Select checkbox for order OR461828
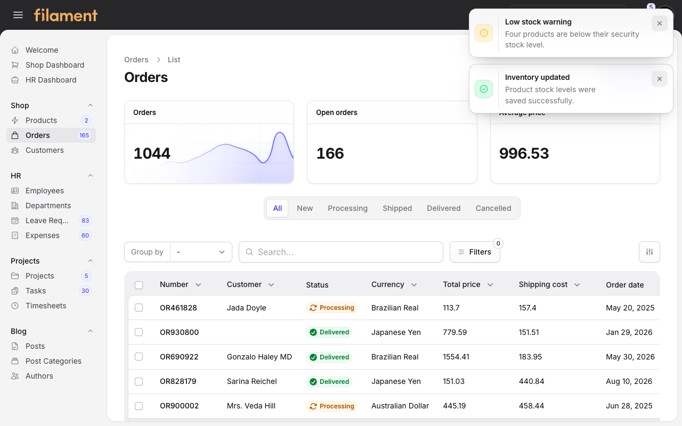The image size is (682, 426). (139, 307)
